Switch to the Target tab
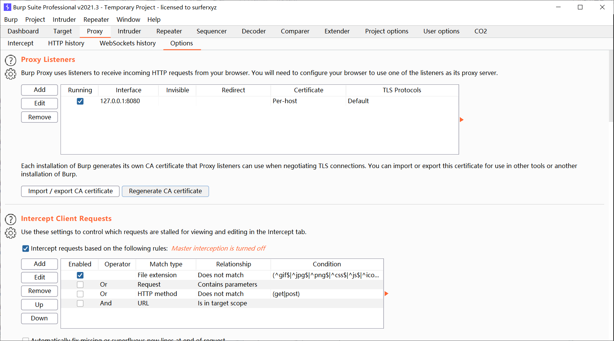The height and width of the screenshot is (341, 614). tap(62, 31)
